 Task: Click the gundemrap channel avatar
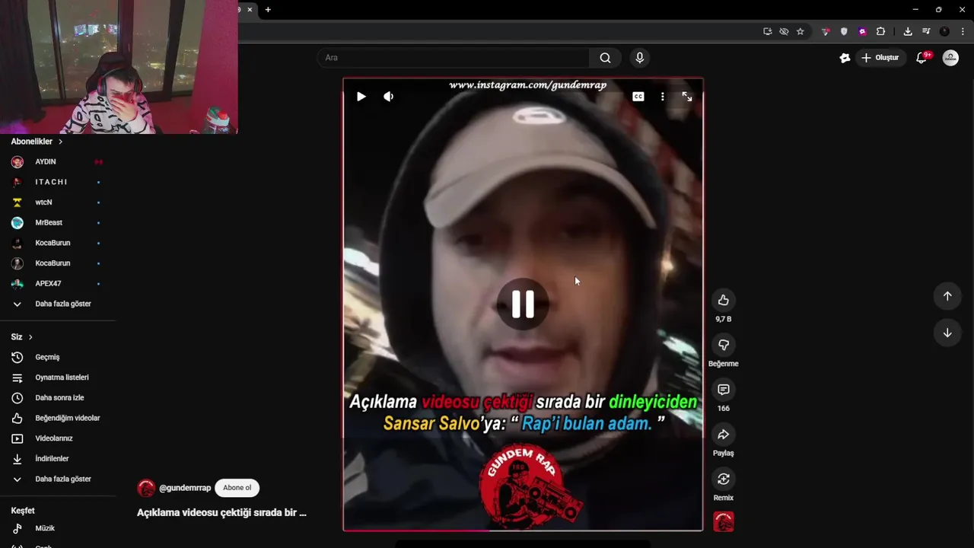[146, 488]
